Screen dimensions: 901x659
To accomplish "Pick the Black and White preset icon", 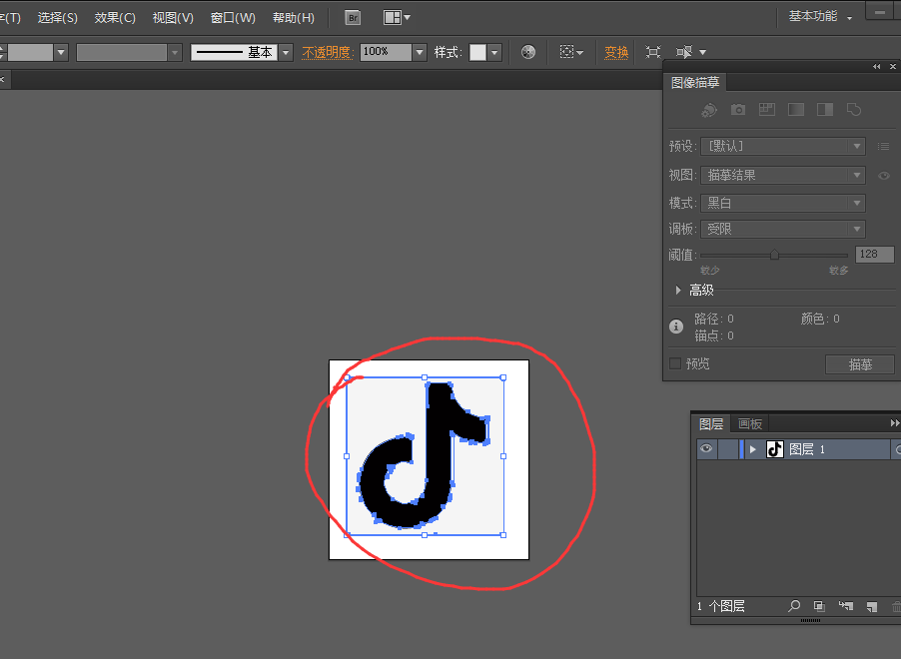I will click(825, 110).
